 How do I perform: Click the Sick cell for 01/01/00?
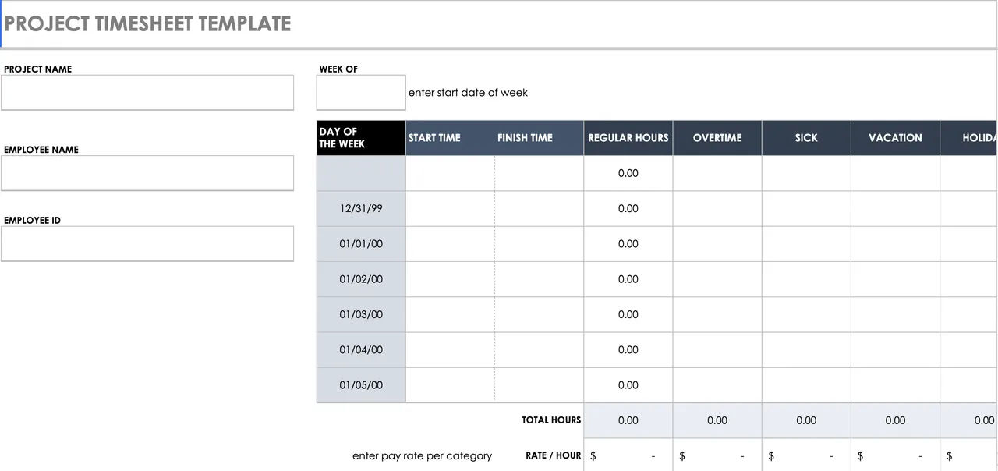pyautogui.click(x=806, y=244)
